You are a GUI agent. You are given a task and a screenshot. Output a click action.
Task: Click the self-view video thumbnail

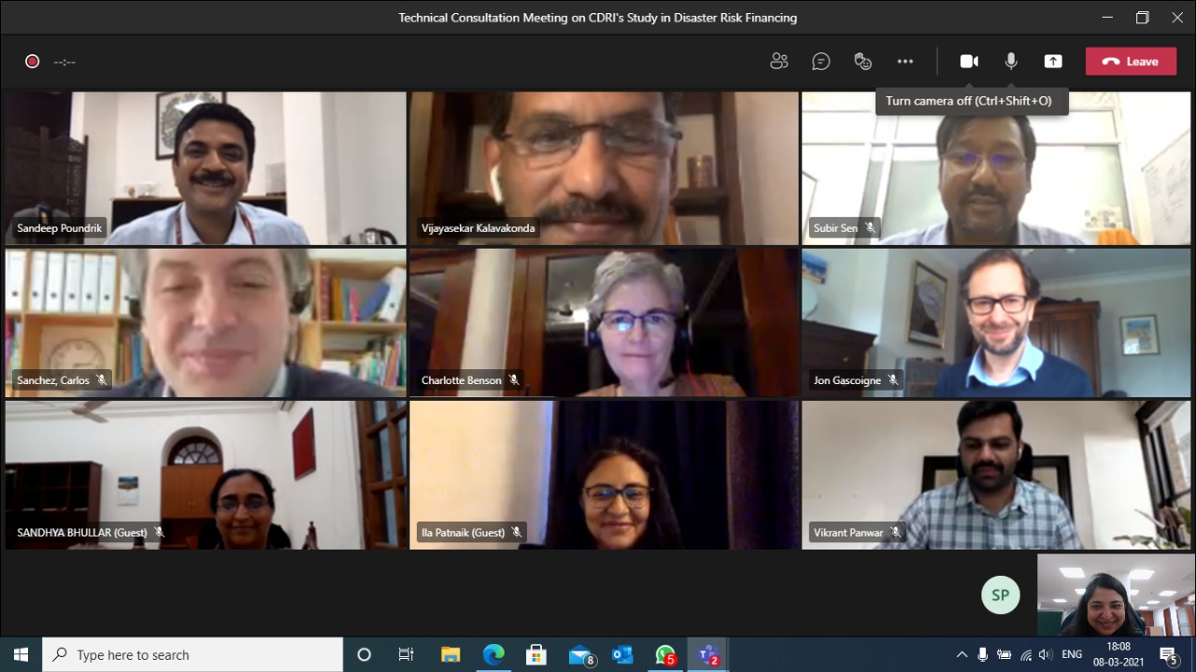pos(1116,595)
